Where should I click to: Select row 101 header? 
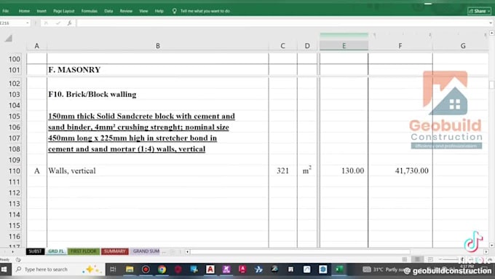[x=15, y=70]
